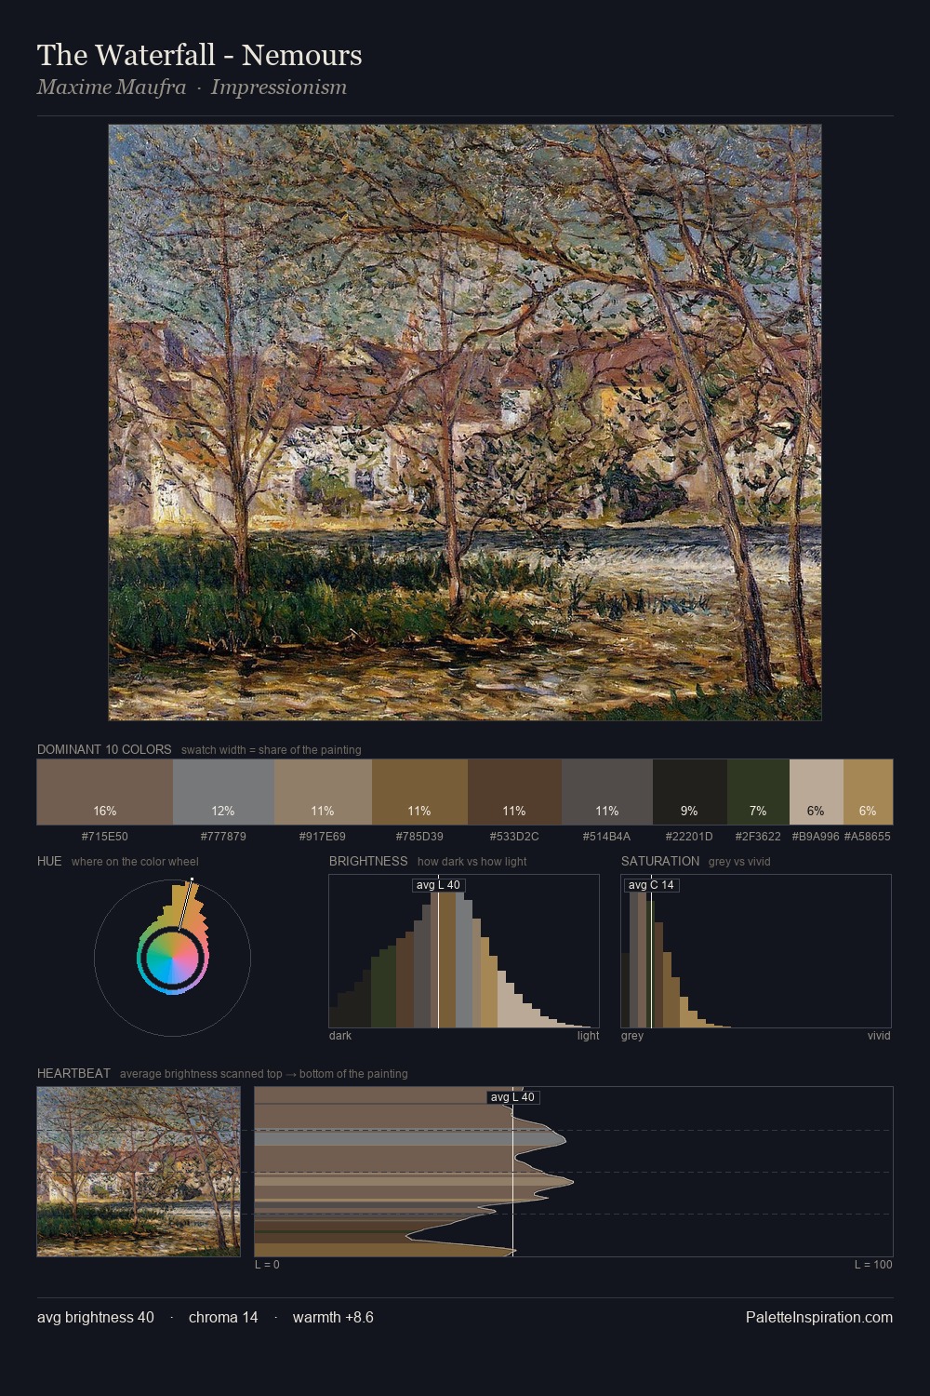The width and height of the screenshot is (930, 1396).
Task: Click the hex code text '#22201D'
Action: coord(689,837)
